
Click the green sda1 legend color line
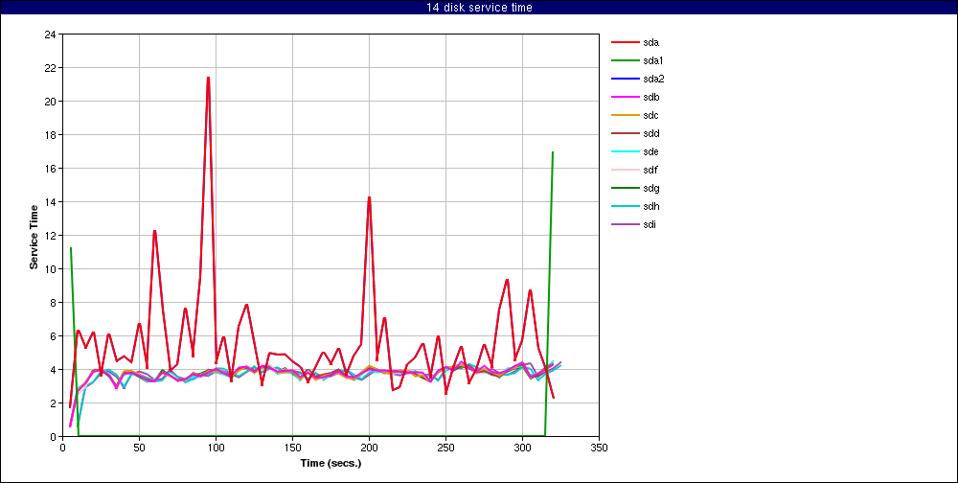[x=625, y=61]
